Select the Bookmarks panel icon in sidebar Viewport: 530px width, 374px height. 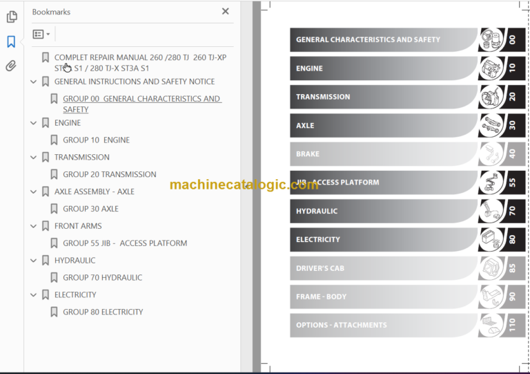point(11,41)
